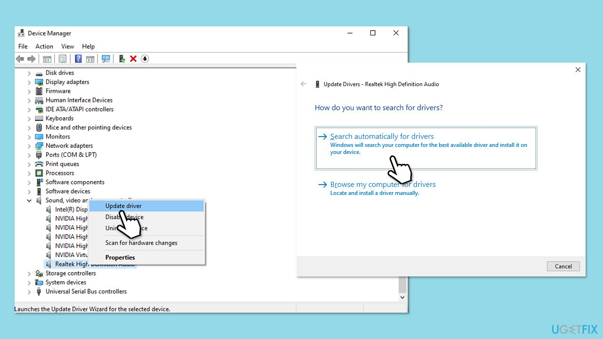Select the Firmware tree row label
Screen dimensions: 603x339
(58, 91)
